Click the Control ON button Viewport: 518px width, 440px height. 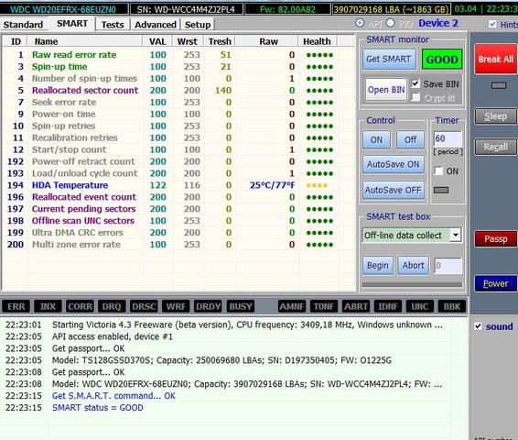[376, 139]
